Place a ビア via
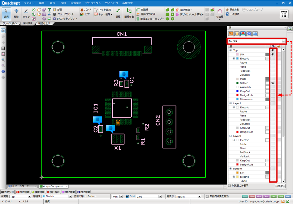The image size is (293, 204). click(x=85, y=14)
